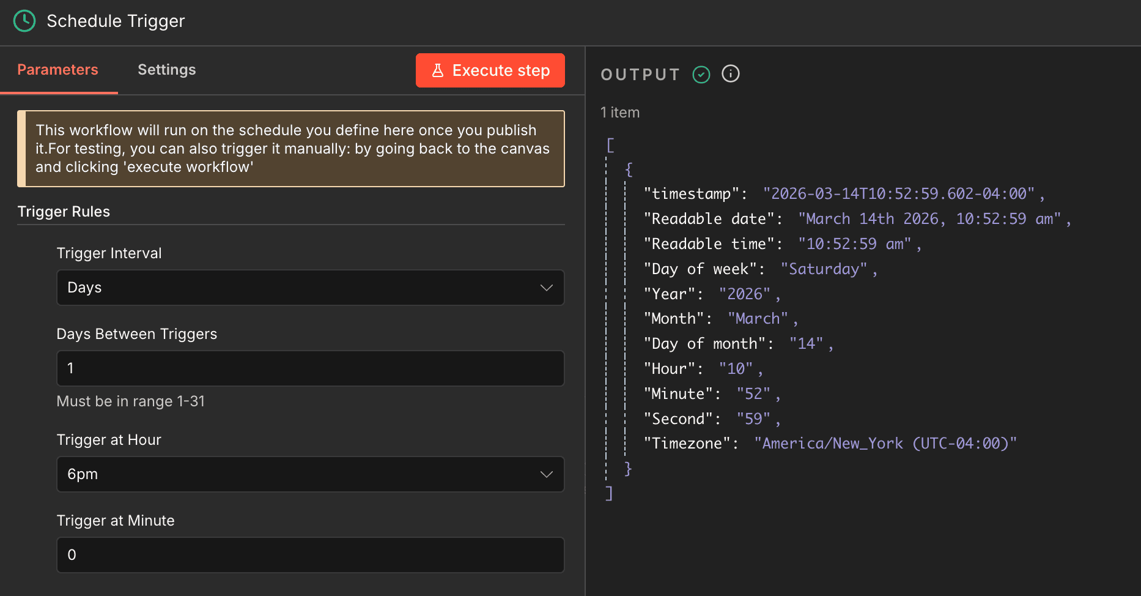Switch to the Settings tab

click(166, 69)
